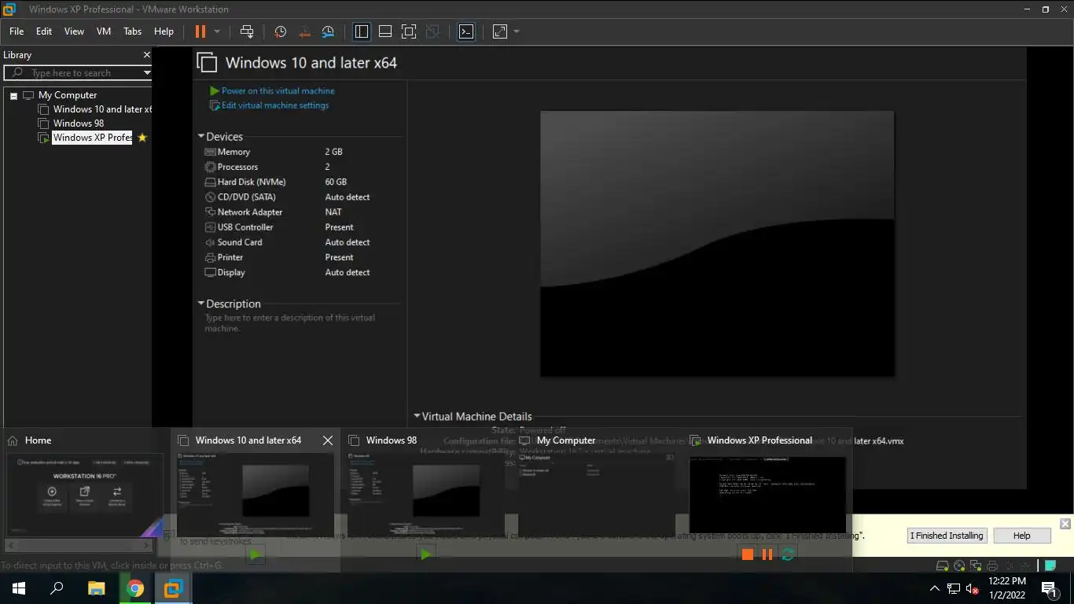Open the File menu
Screen dimensions: 1074x604
pyautogui.click(x=17, y=31)
